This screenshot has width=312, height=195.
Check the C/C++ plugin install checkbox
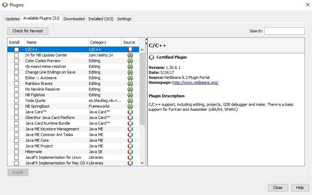coord(17,49)
